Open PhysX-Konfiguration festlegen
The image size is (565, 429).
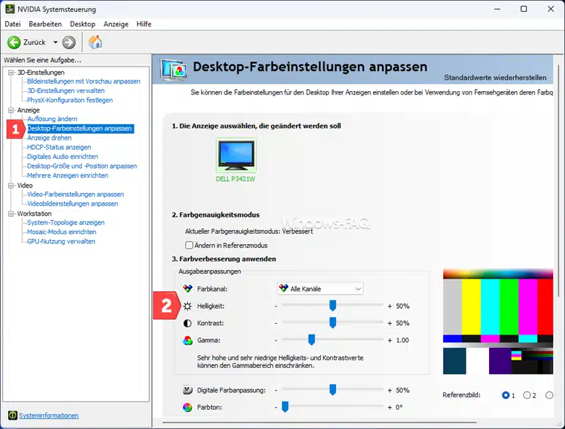(70, 100)
